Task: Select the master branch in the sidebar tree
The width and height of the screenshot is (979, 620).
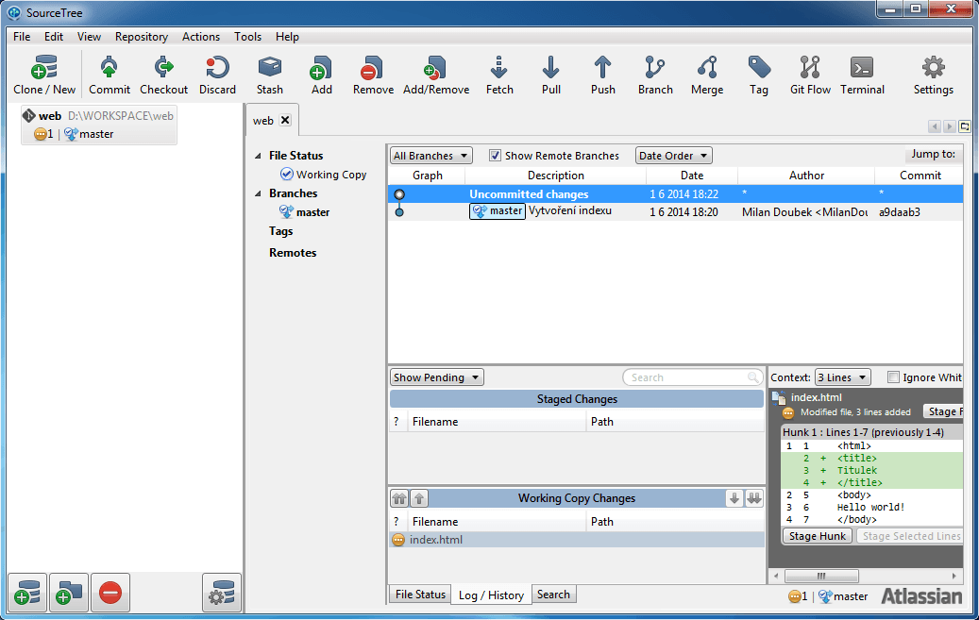Action: [x=305, y=212]
